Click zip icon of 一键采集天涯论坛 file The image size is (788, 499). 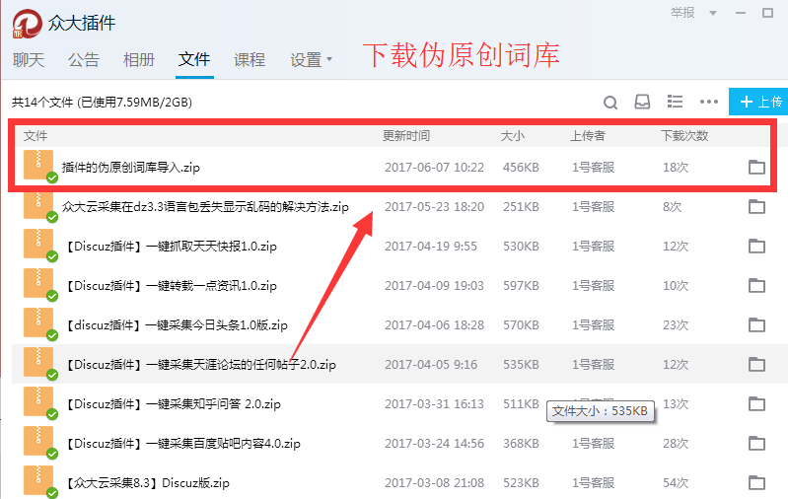38,363
